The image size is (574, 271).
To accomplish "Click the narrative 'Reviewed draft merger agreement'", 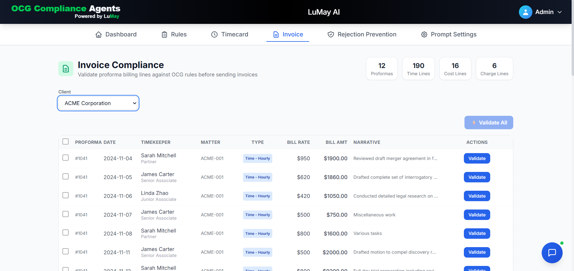I will pos(395,158).
